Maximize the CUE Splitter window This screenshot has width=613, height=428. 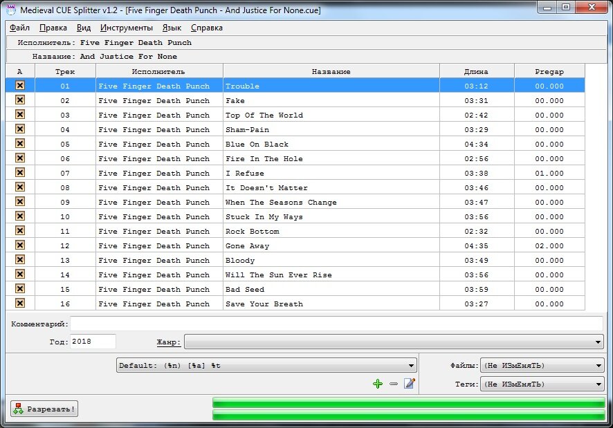(x=566, y=8)
